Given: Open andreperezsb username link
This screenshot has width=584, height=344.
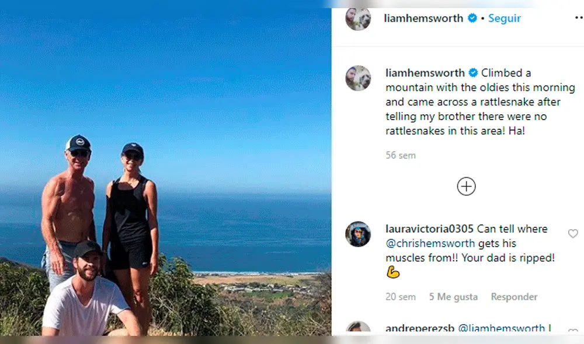Looking at the screenshot, I should (420, 328).
